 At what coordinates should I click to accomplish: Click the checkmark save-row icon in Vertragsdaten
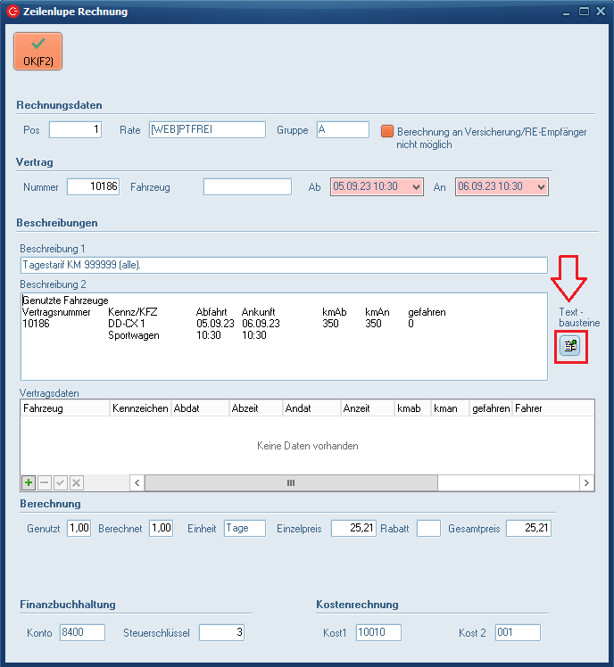coord(61,482)
